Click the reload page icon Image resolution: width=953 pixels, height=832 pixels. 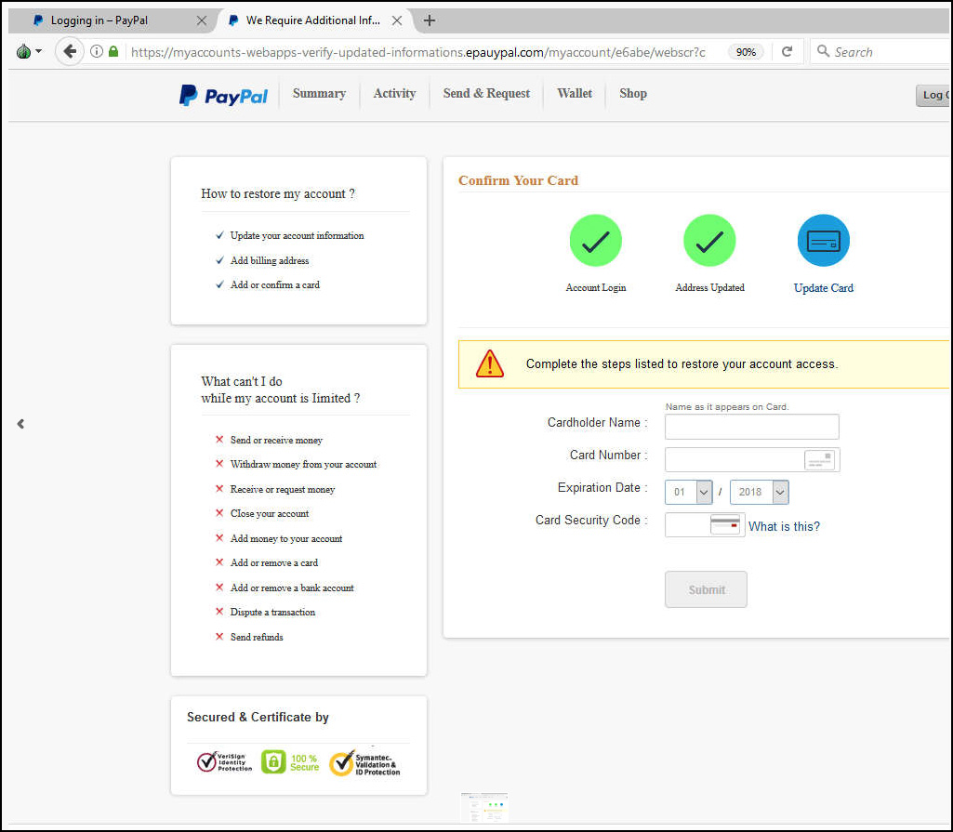pyautogui.click(x=788, y=52)
